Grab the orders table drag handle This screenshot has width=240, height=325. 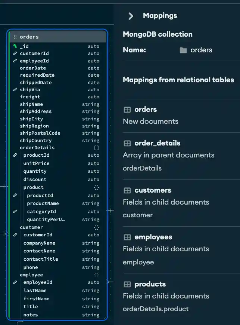pos(15,37)
